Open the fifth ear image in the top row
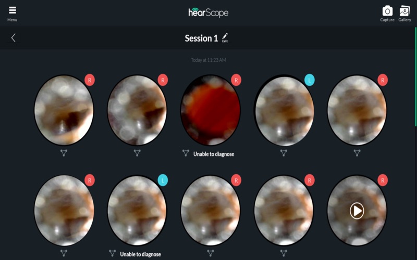The height and width of the screenshot is (260, 417). (357, 110)
